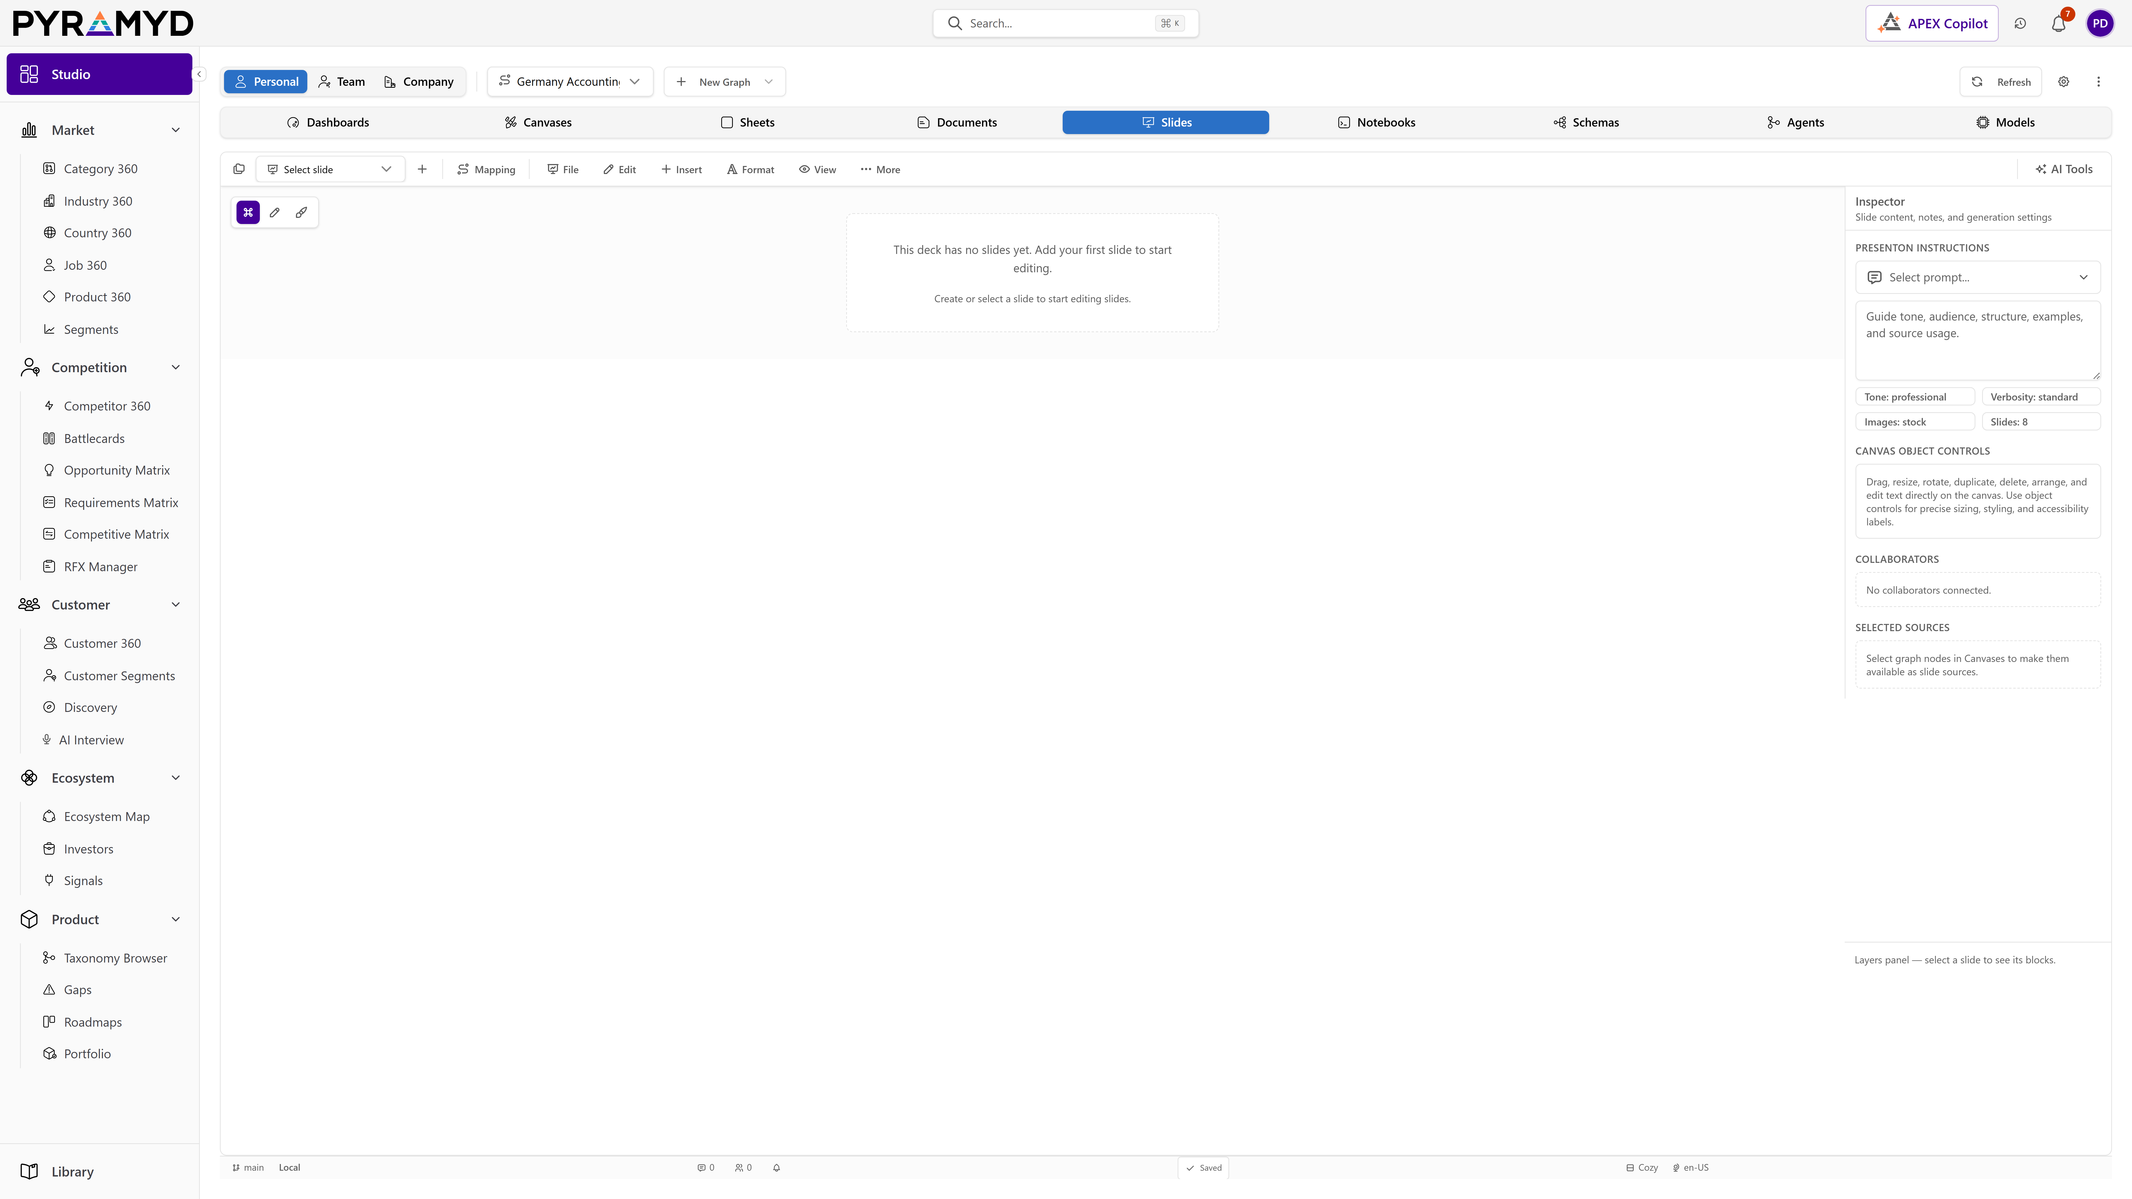Click the Refresh button
The height and width of the screenshot is (1199, 2132).
(x=2001, y=82)
